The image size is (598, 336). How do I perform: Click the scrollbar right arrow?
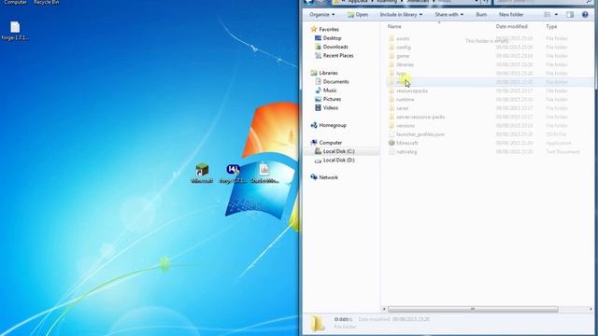(x=591, y=309)
